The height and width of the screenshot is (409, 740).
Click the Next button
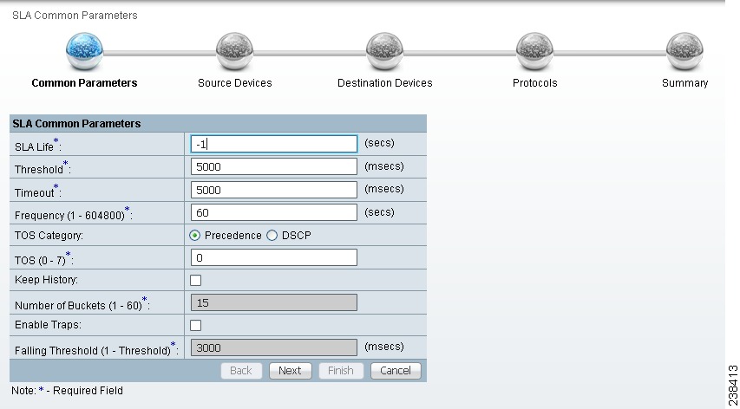click(291, 371)
